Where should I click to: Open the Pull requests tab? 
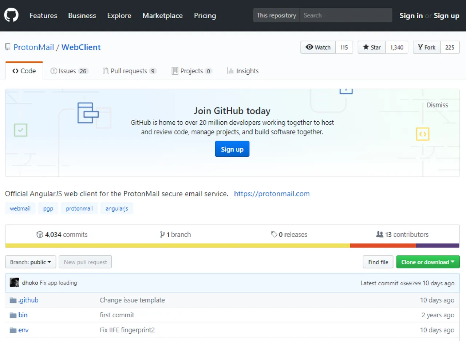coord(130,71)
